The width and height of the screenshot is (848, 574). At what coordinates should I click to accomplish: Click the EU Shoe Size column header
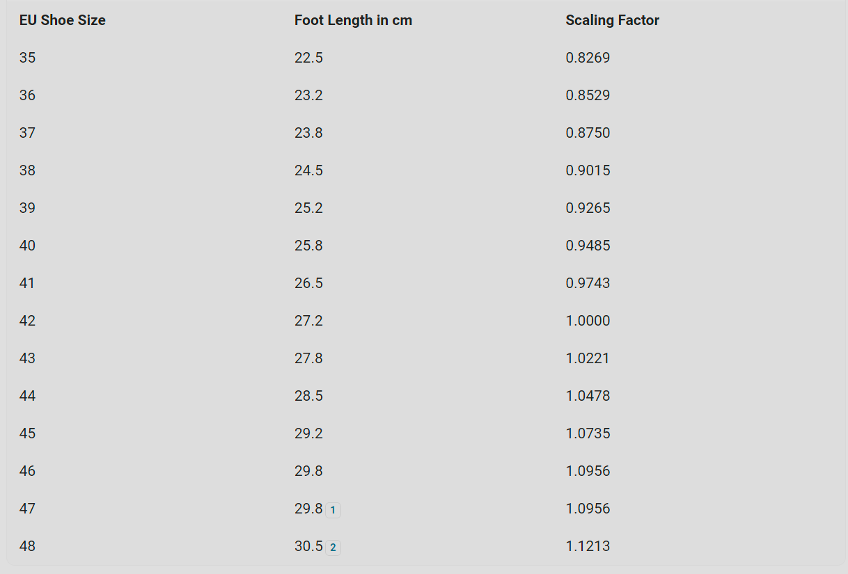tap(63, 20)
